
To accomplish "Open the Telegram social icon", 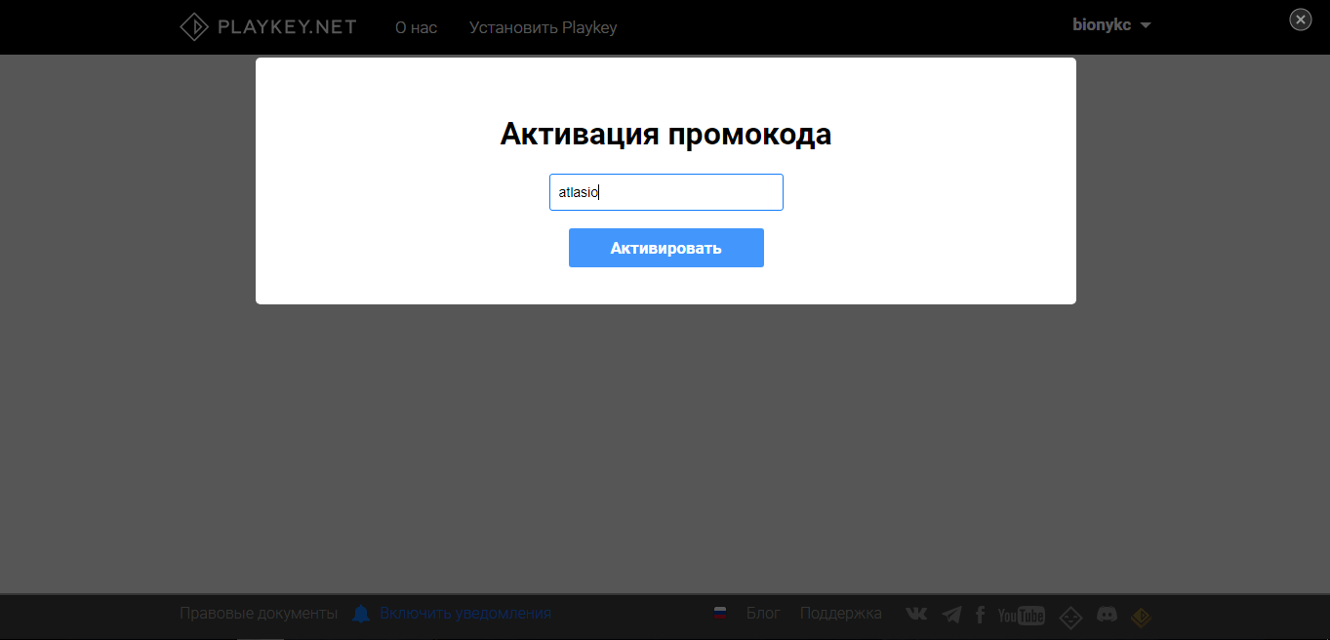I will [951, 615].
